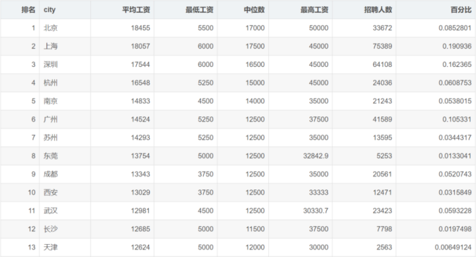Click percentage value 0.0852801
Viewport: 476px width, 257px height.
[455, 28]
